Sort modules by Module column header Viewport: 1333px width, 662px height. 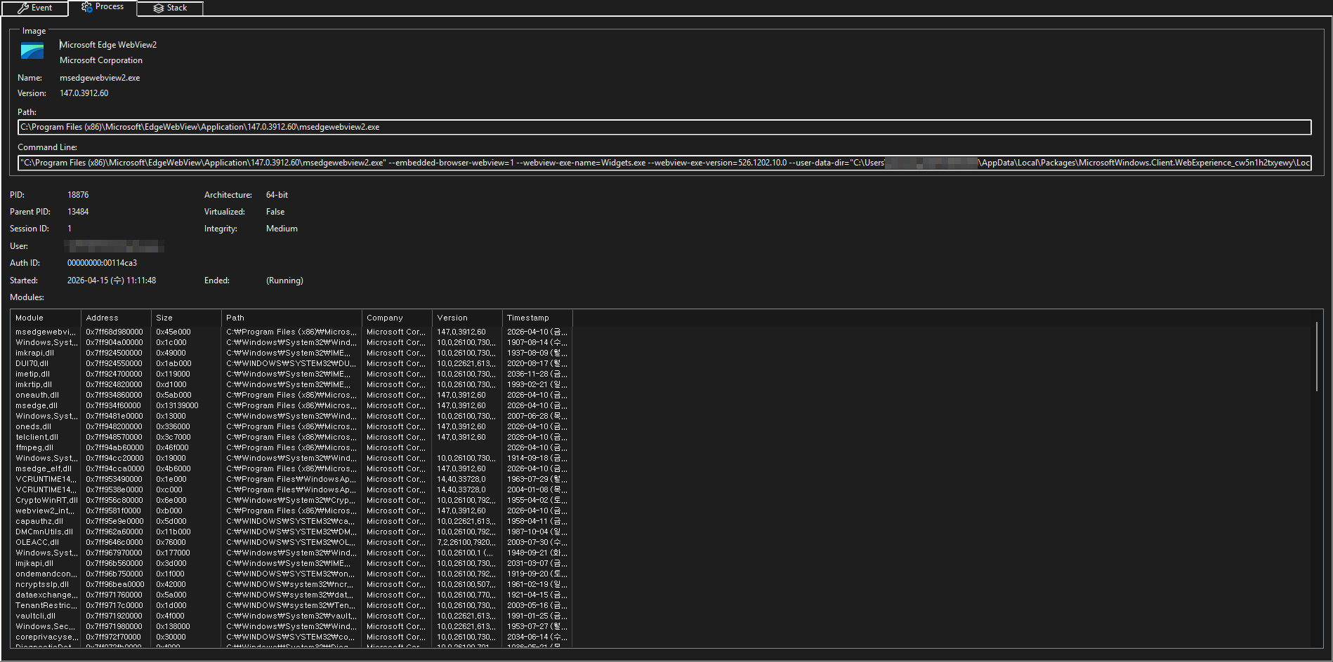click(46, 318)
